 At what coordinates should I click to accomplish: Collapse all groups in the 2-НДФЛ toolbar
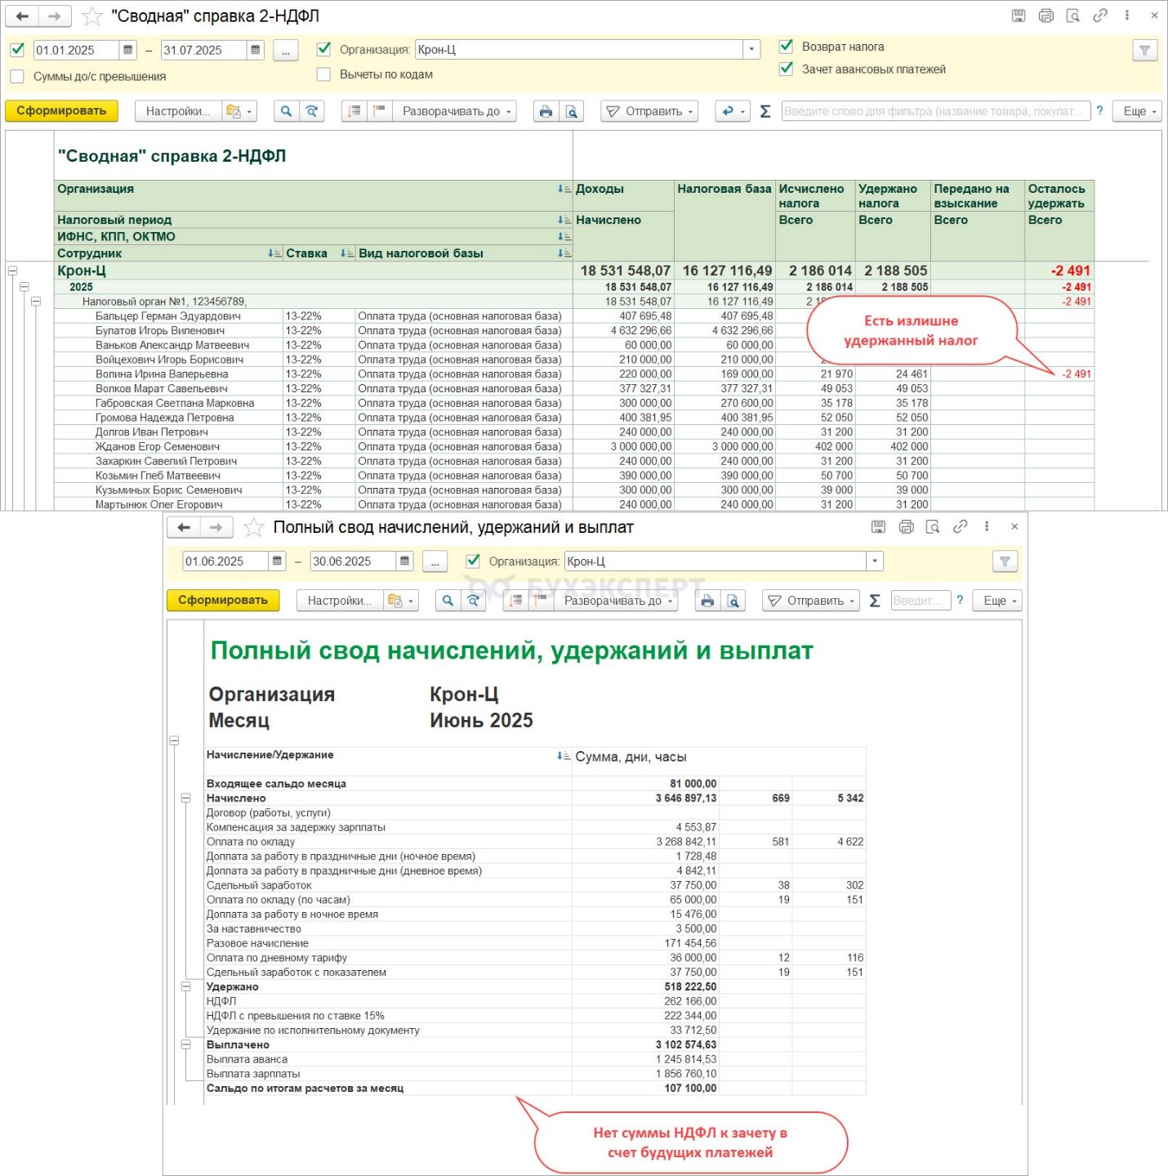(x=354, y=111)
